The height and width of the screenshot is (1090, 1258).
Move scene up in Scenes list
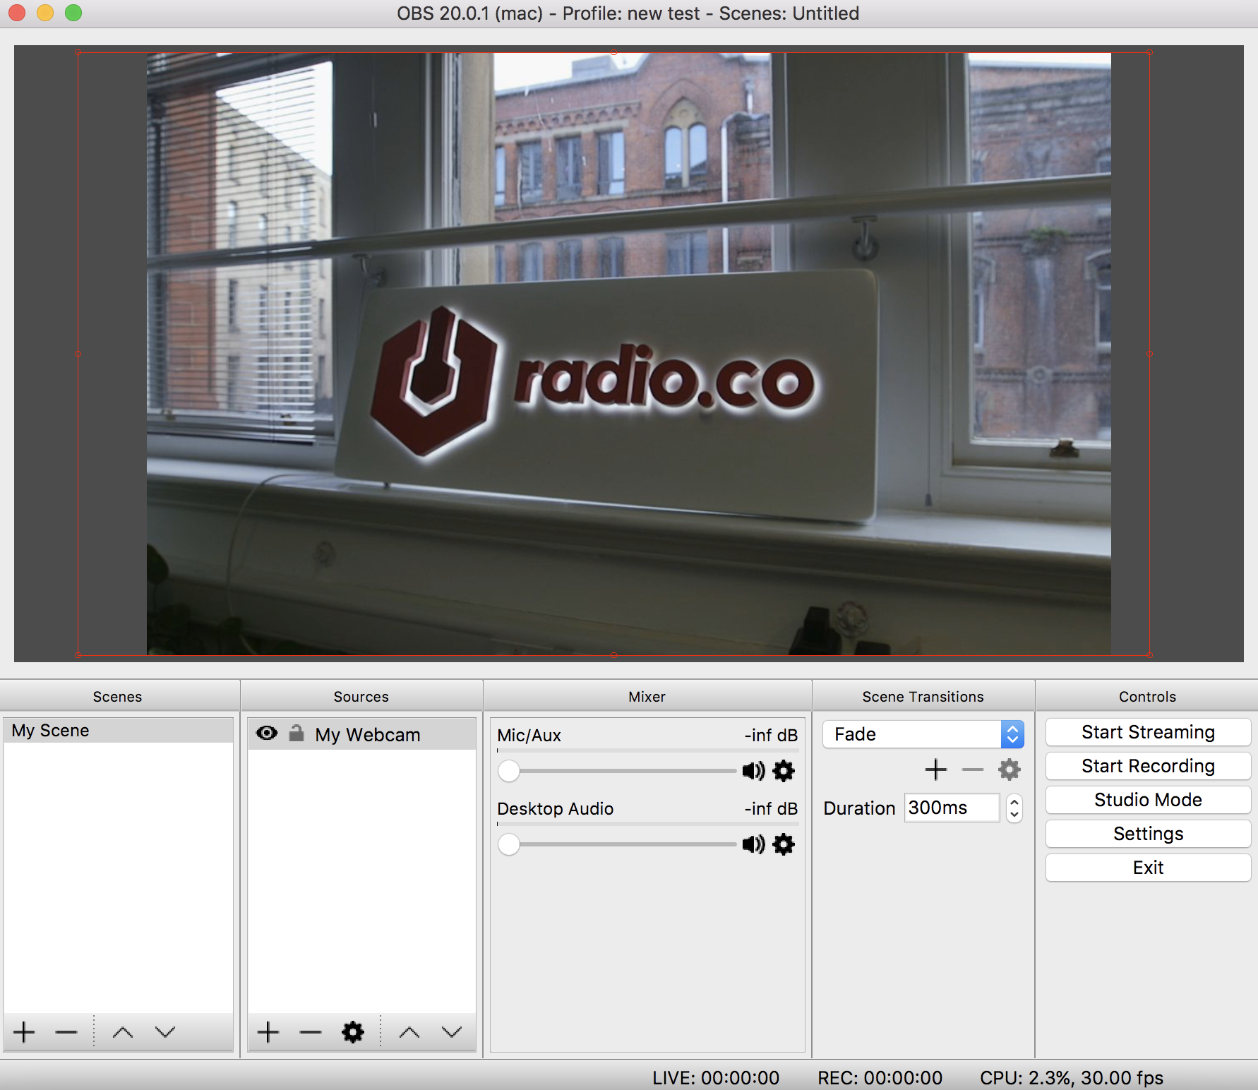(123, 1032)
